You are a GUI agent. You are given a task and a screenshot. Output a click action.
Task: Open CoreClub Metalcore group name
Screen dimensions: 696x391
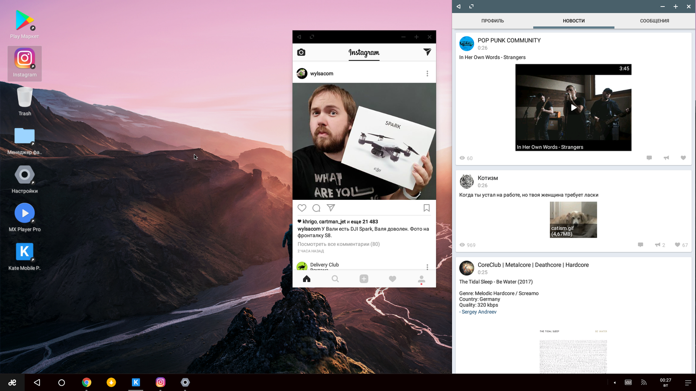point(533,265)
